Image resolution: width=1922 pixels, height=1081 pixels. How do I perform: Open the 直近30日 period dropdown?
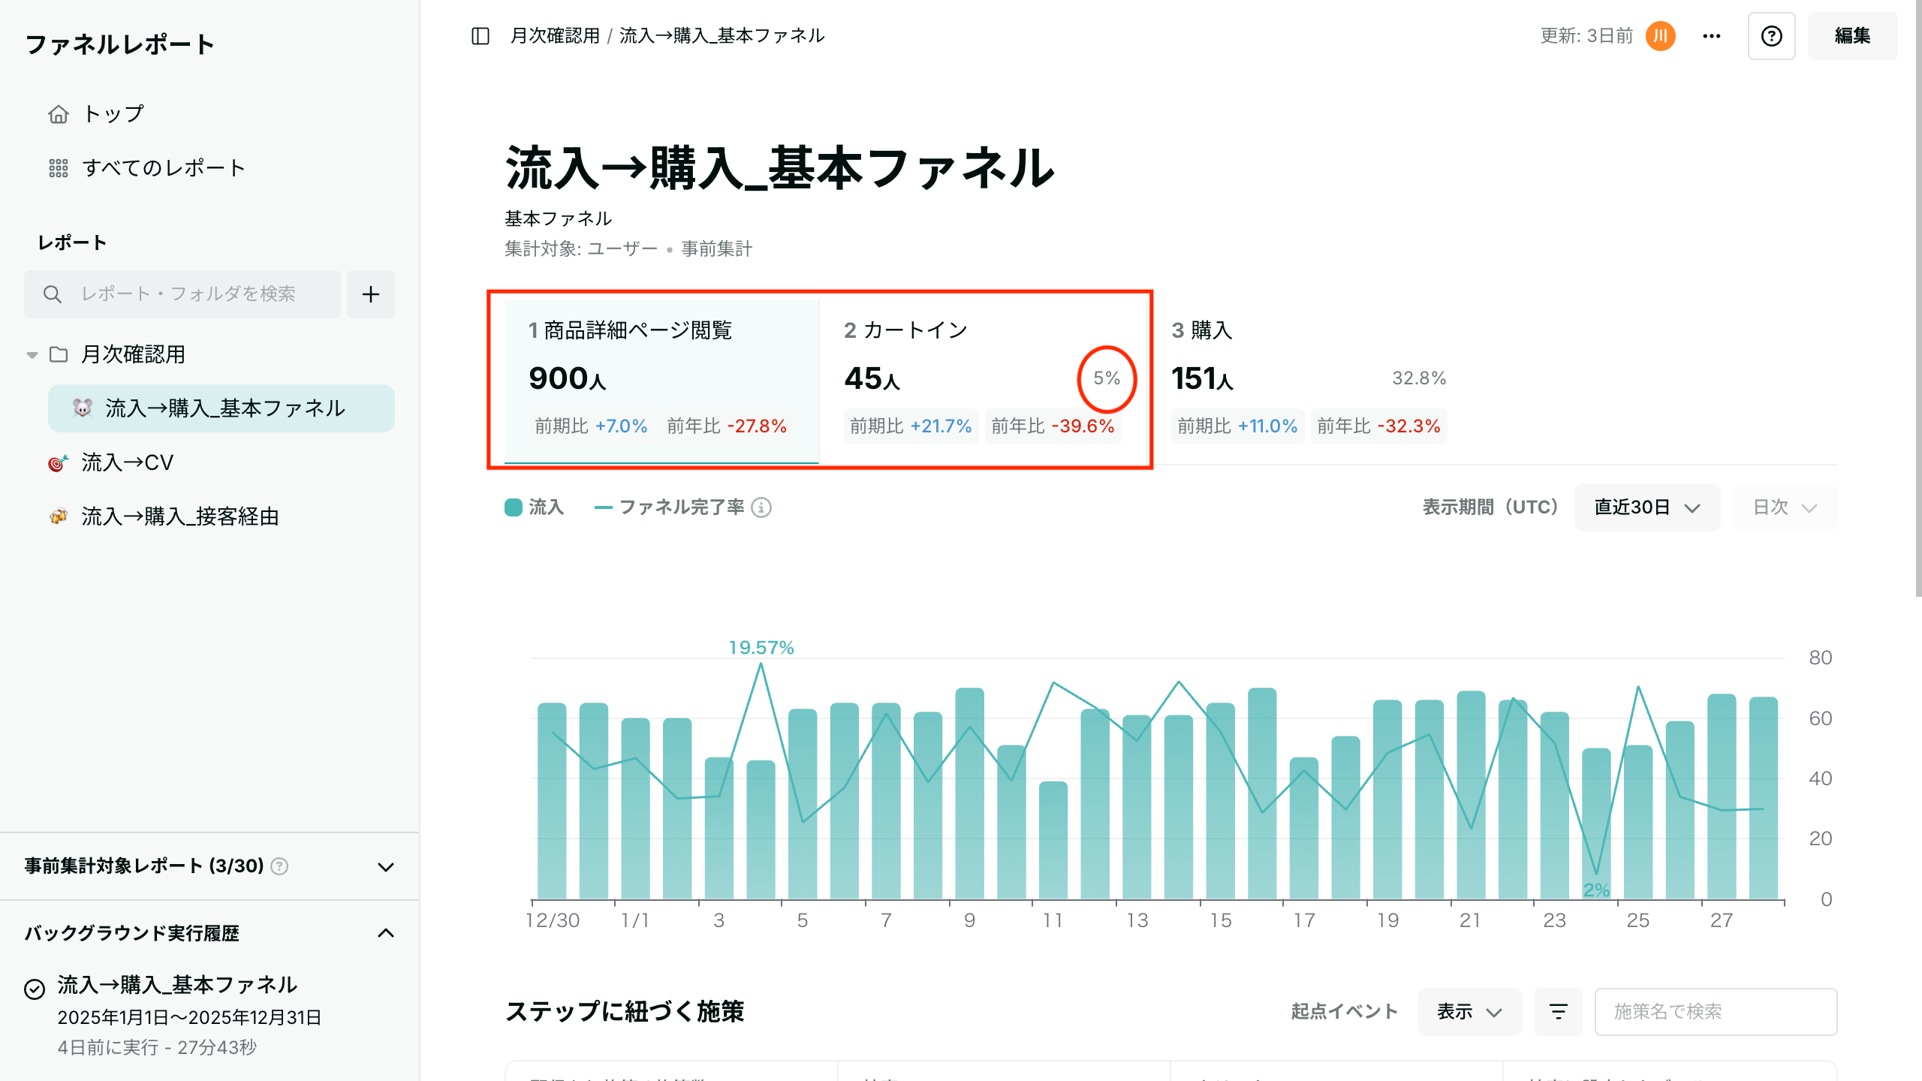pyautogui.click(x=1646, y=507)
